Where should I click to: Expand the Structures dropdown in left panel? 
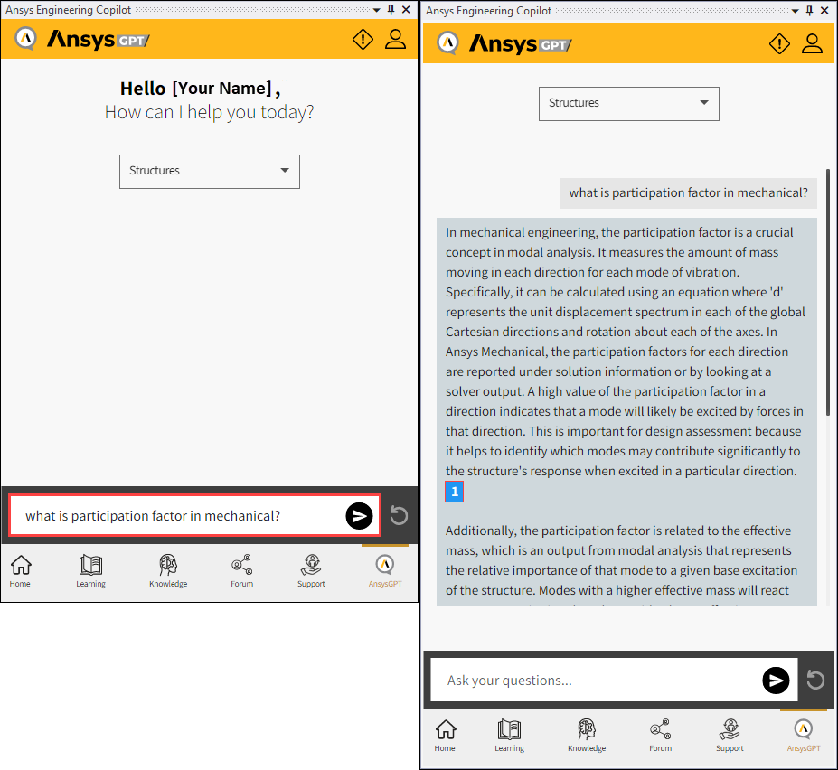tap(210, 172)
